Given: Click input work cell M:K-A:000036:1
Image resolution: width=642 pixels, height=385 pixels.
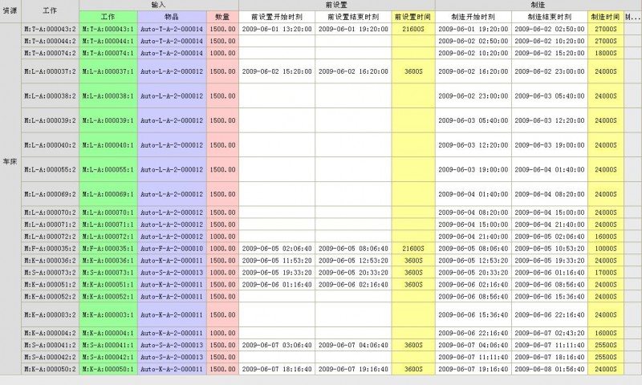Looking at the screenshot, I should click(108, 261).
